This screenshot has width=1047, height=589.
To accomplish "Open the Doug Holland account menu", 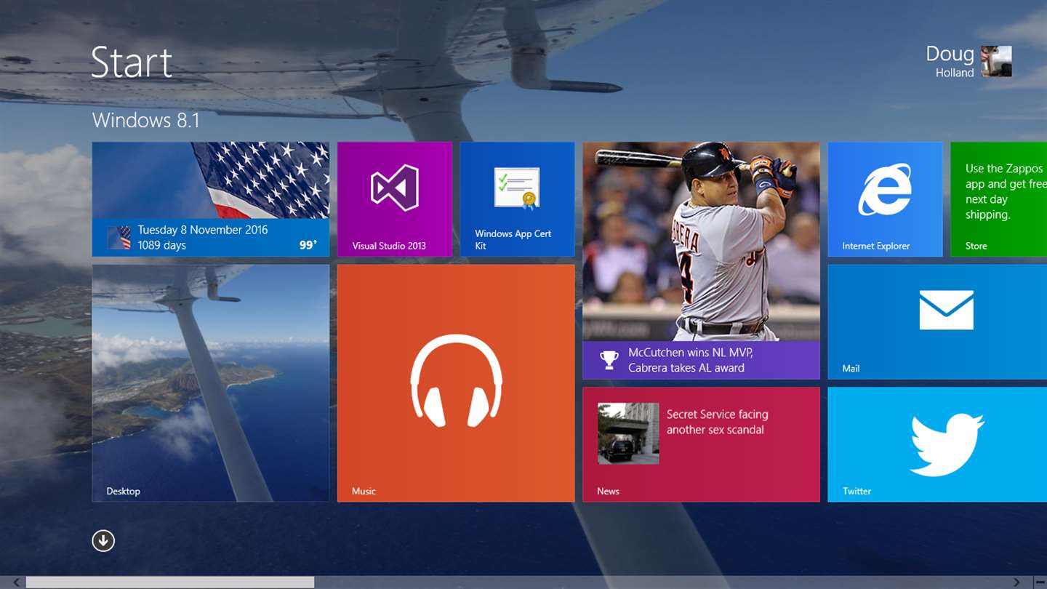I will pyautogui.click(x=968, y=62).
